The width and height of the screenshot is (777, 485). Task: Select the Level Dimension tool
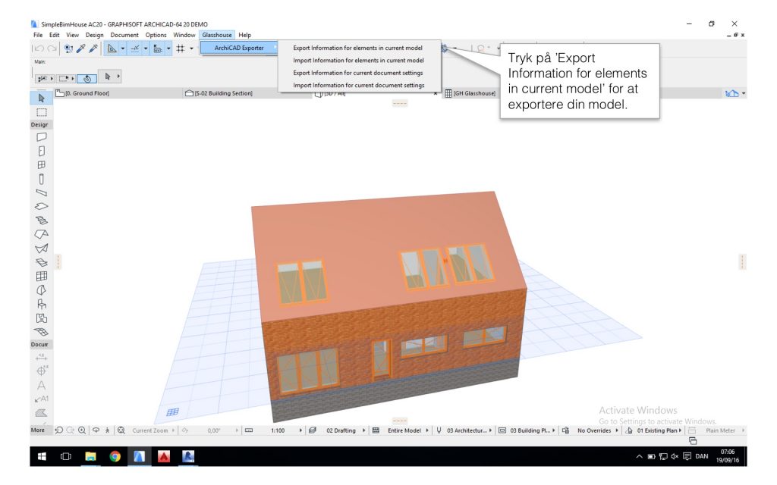point(42,371)
